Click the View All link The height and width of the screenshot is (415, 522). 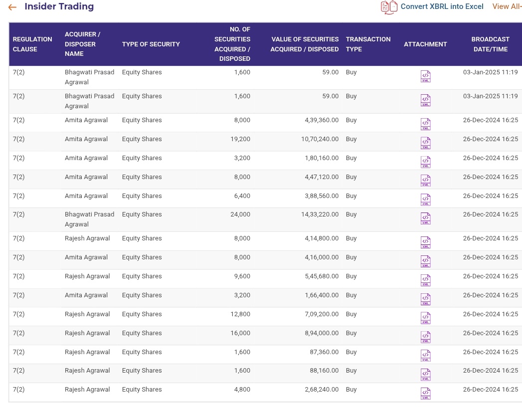[506, 6]
